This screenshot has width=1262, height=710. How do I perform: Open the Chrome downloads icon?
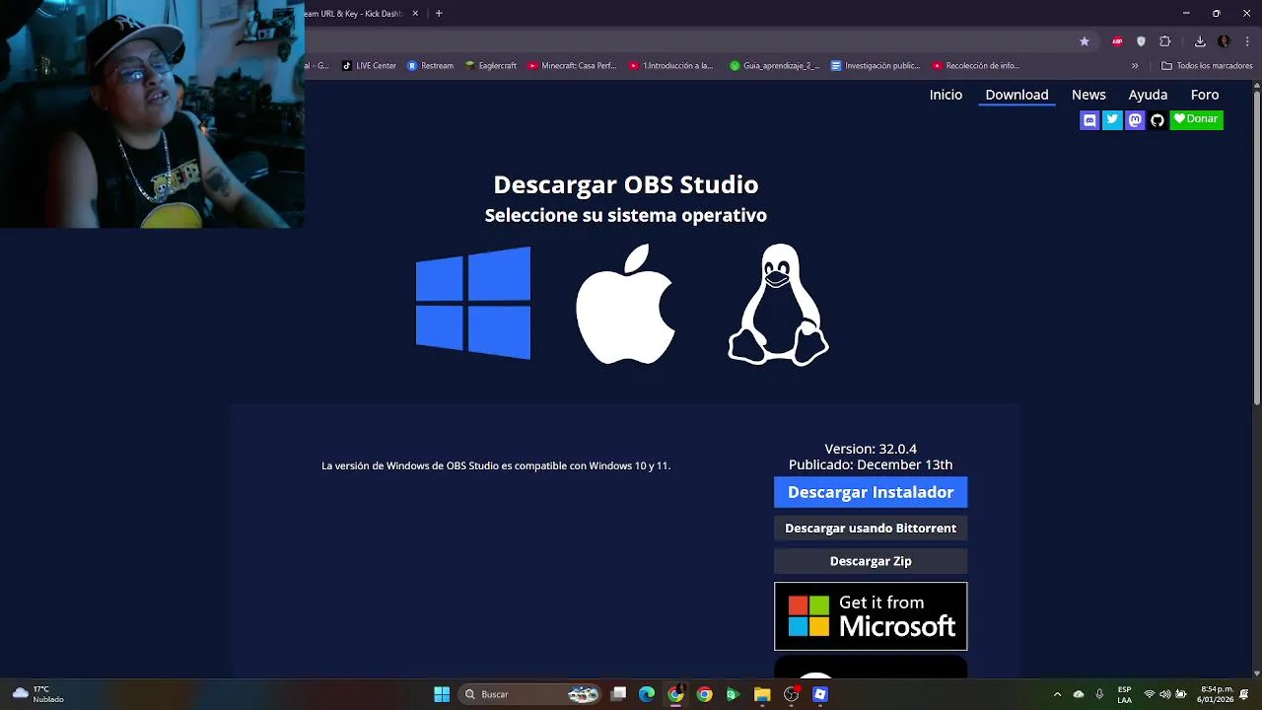1200,41
